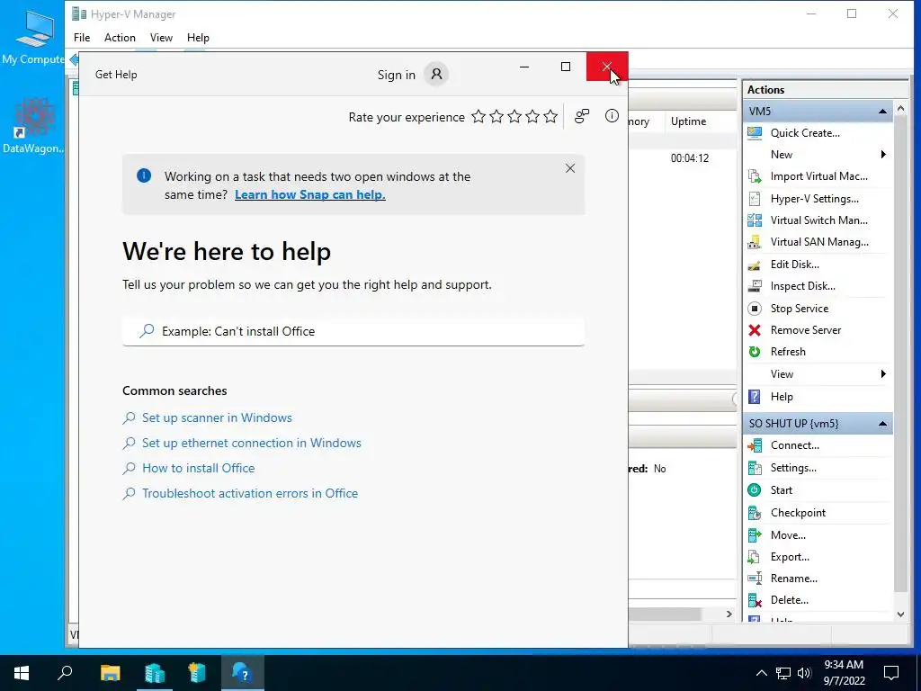Click Remove Server red X action

point(755,330)
